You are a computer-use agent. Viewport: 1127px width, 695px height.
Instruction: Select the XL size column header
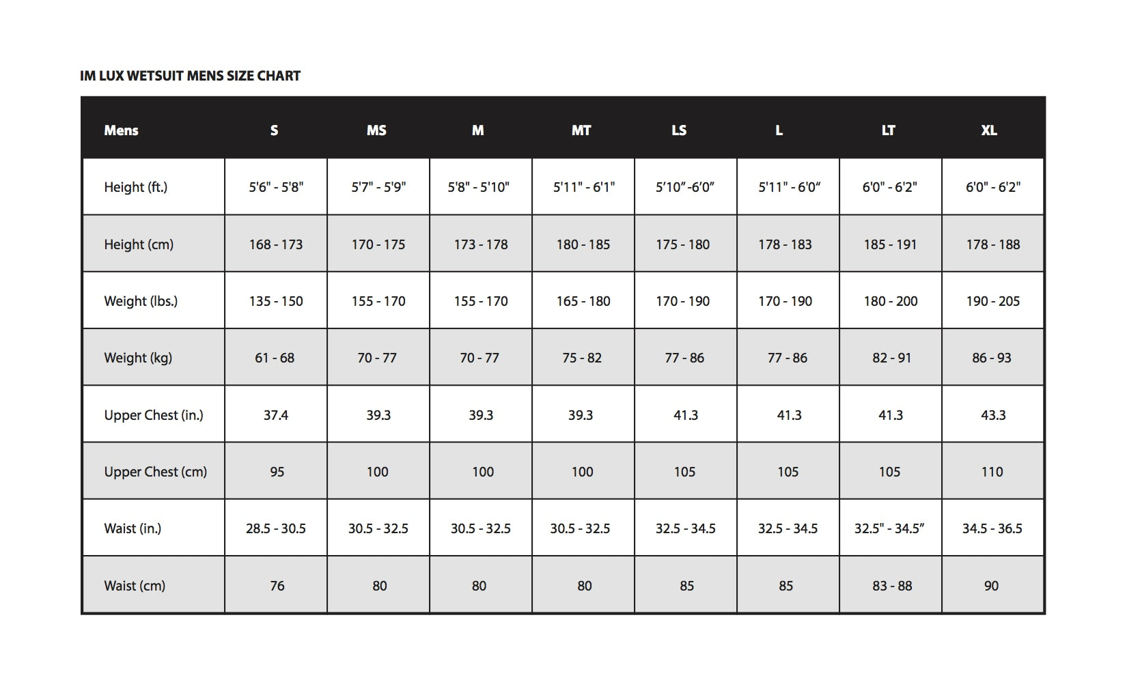tap(989, 130)
